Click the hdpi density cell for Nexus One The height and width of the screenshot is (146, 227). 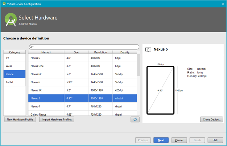(125, 66)
